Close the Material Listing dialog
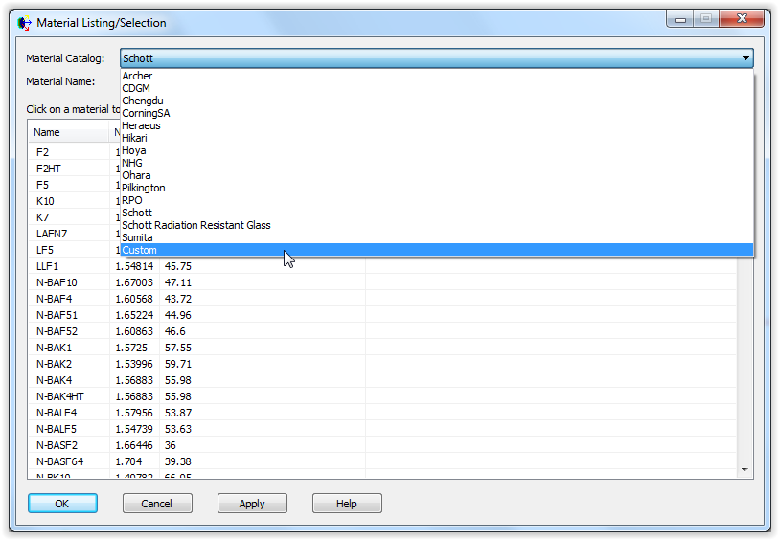 tap(742, 18)
